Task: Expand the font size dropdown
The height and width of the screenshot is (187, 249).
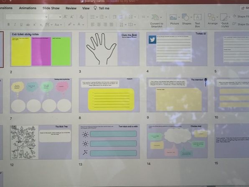Action: pos(60,17)
